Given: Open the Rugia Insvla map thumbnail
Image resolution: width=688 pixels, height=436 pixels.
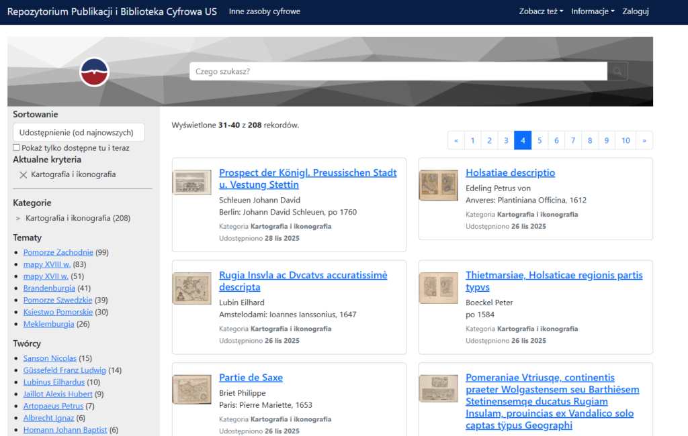Looking at the screenshot, I should tap(192, 289).
